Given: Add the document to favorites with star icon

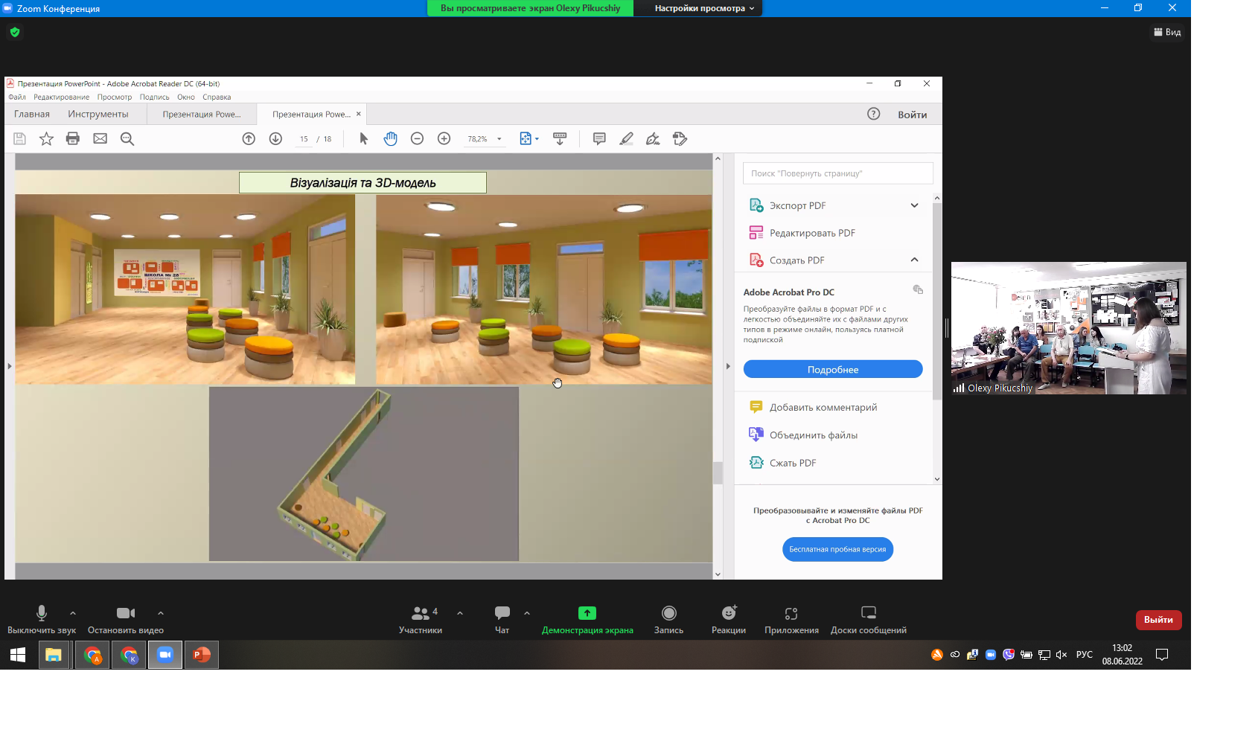Looking at the screenshot, I should (x=46, y=138).
